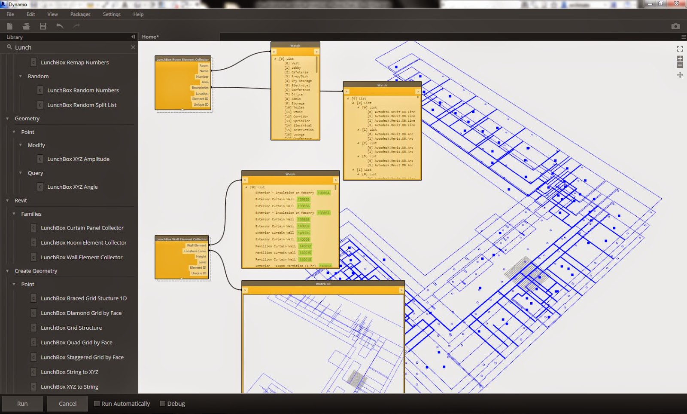
Task: Open a new Dynamo file
Action: point(9,26)
